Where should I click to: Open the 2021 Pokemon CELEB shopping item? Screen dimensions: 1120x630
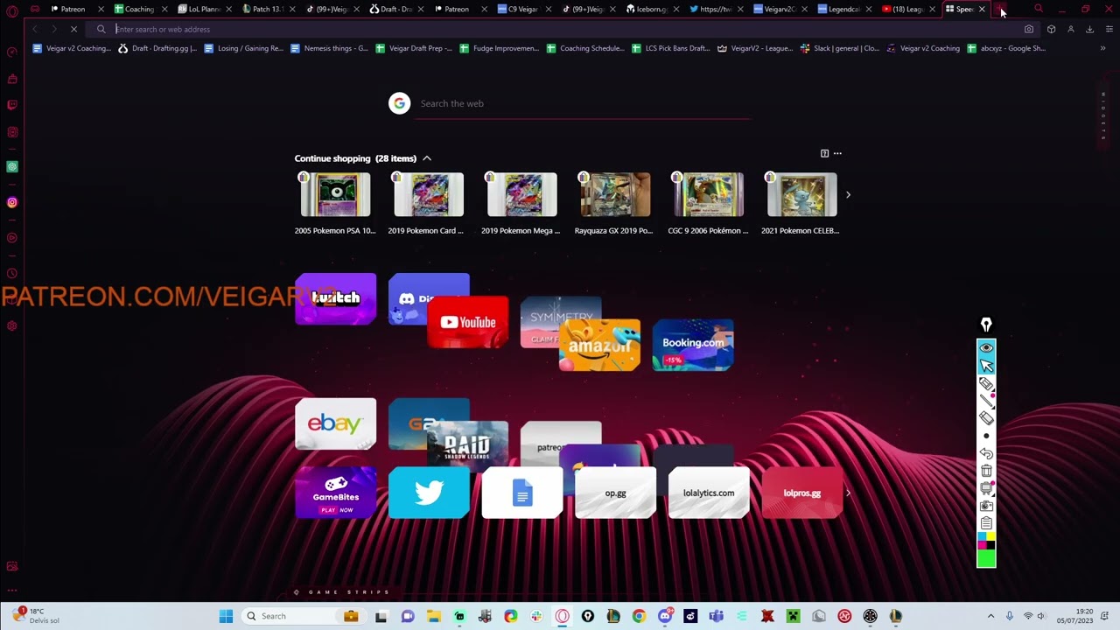point(801,204)
